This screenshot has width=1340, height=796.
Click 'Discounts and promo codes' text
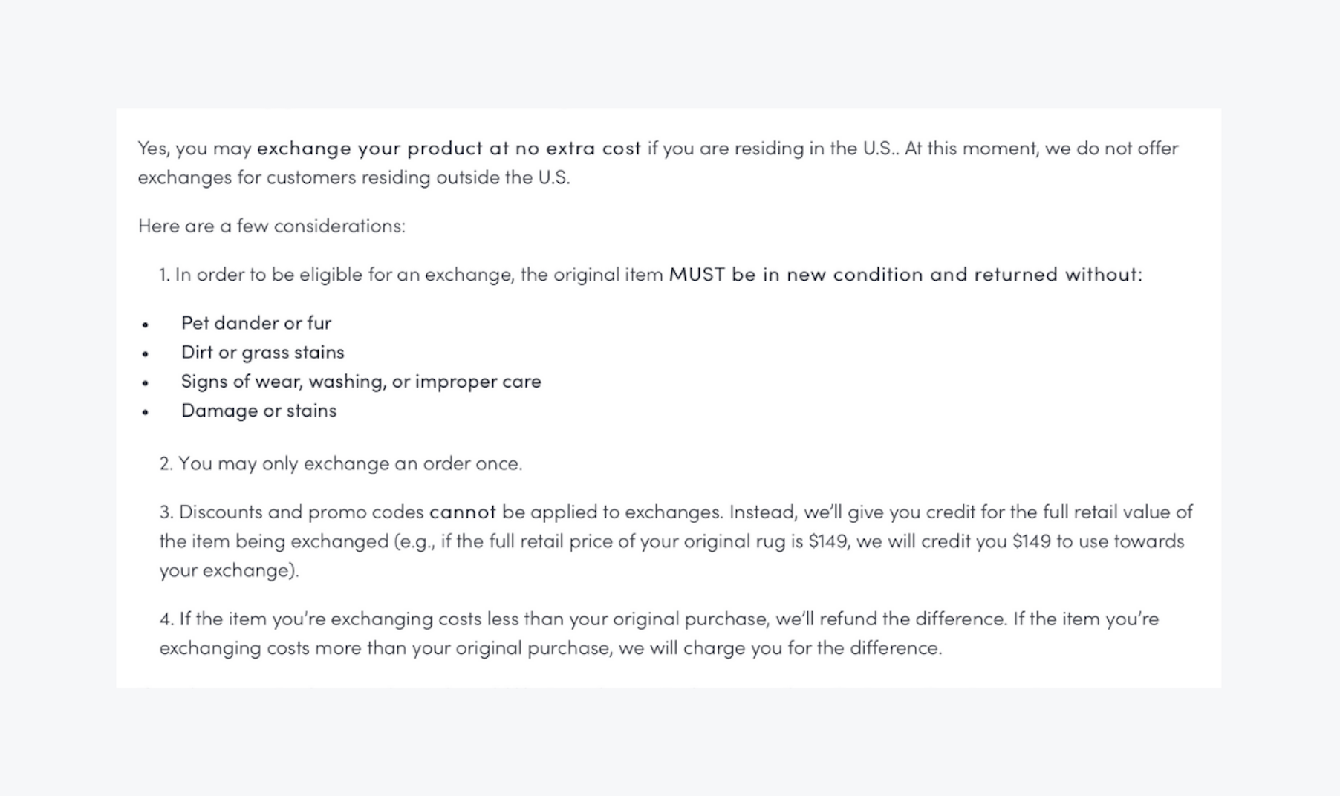(302, 512)
